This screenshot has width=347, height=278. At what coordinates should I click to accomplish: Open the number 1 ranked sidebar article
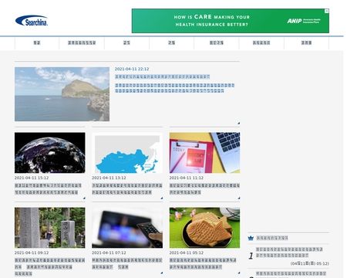(289, 253)
